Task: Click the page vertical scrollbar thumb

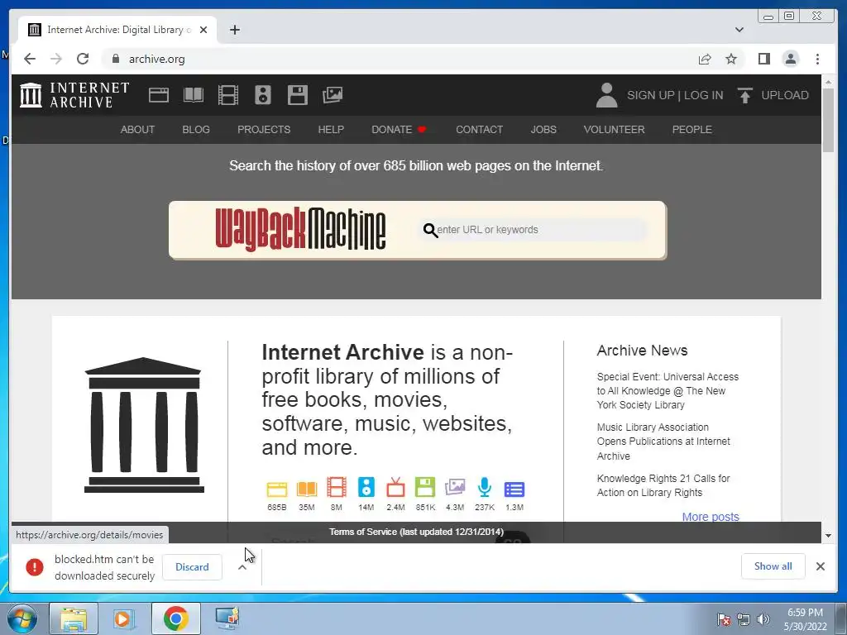Action: point(828,119)
